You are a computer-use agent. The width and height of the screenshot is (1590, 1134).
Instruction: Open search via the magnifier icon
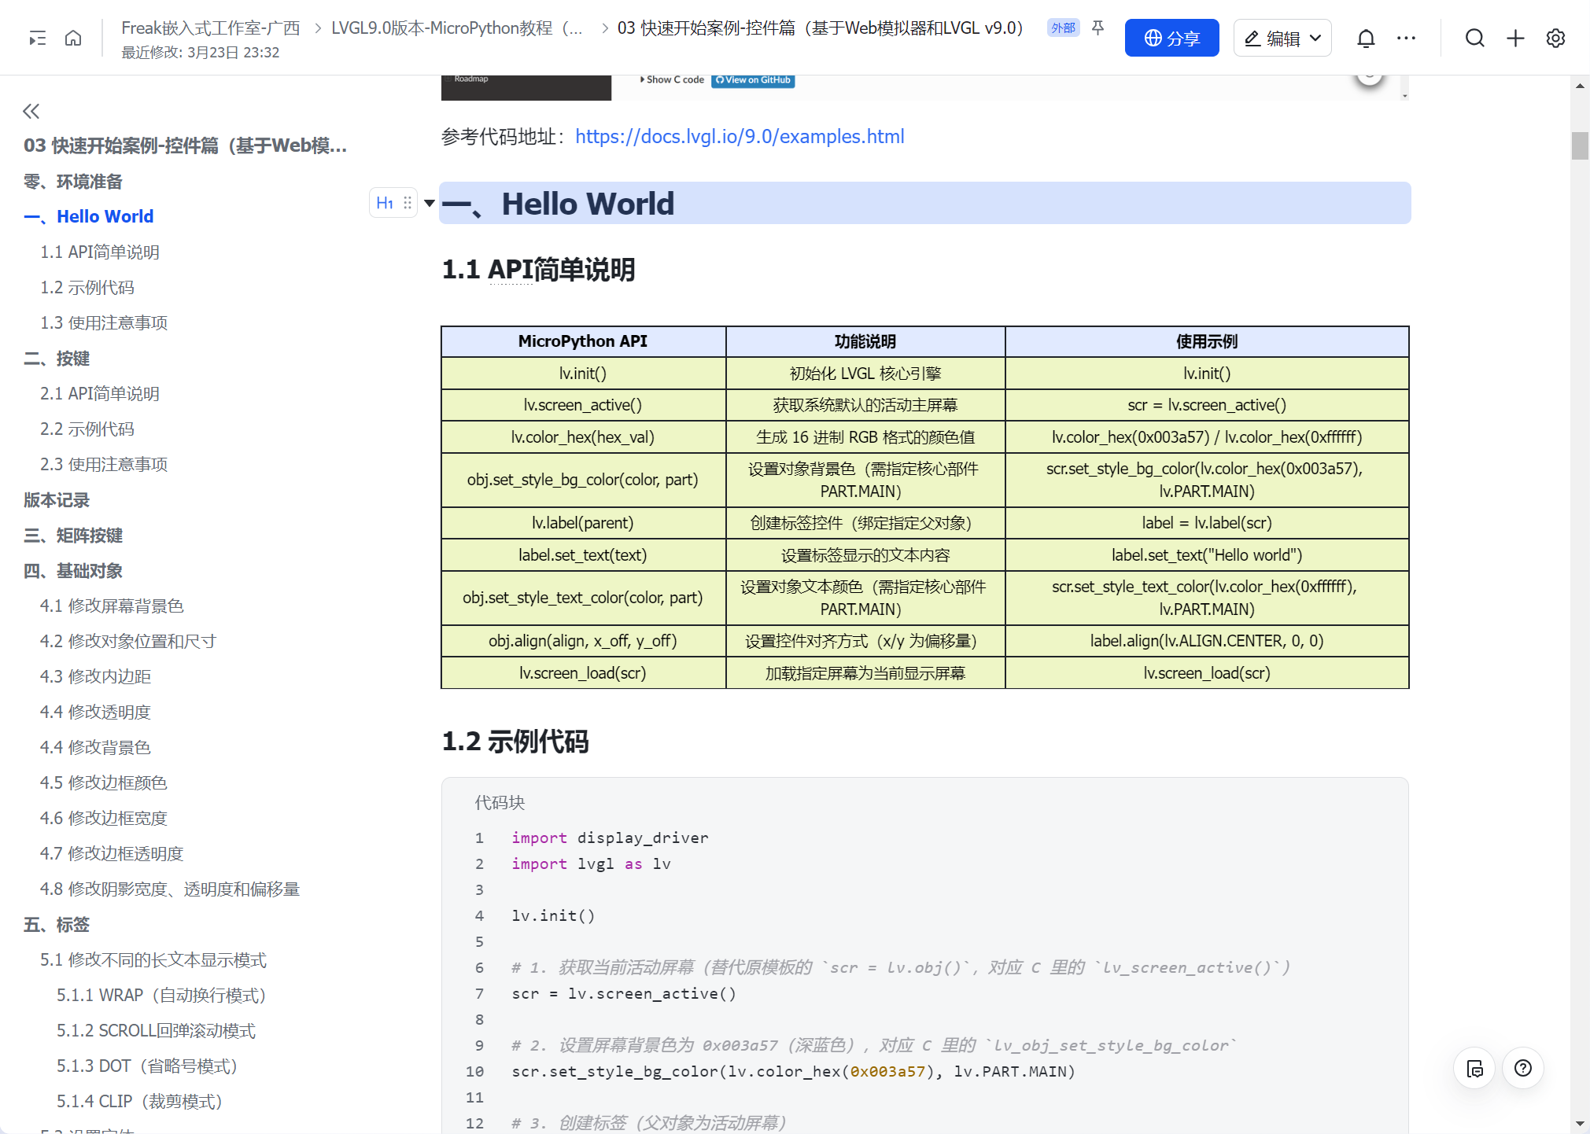tap(1474, 38)
